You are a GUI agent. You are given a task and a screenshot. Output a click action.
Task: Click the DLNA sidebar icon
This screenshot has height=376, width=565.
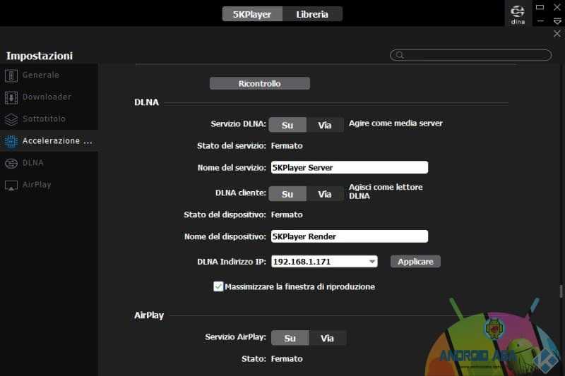(x=11, y=164)
